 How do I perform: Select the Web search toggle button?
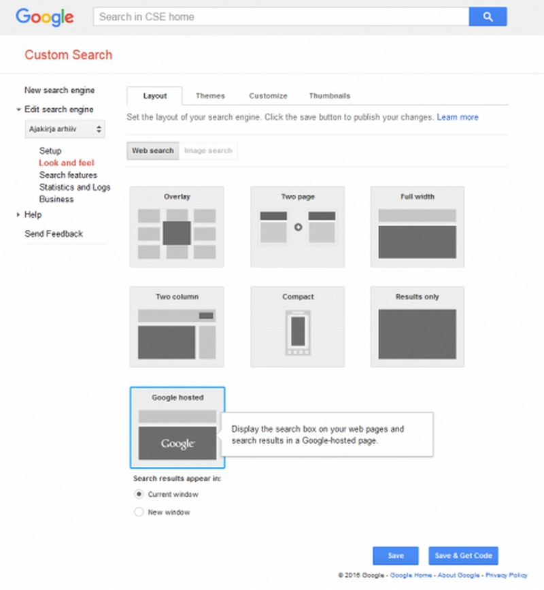pyautogui.click(x=152, y=150)
